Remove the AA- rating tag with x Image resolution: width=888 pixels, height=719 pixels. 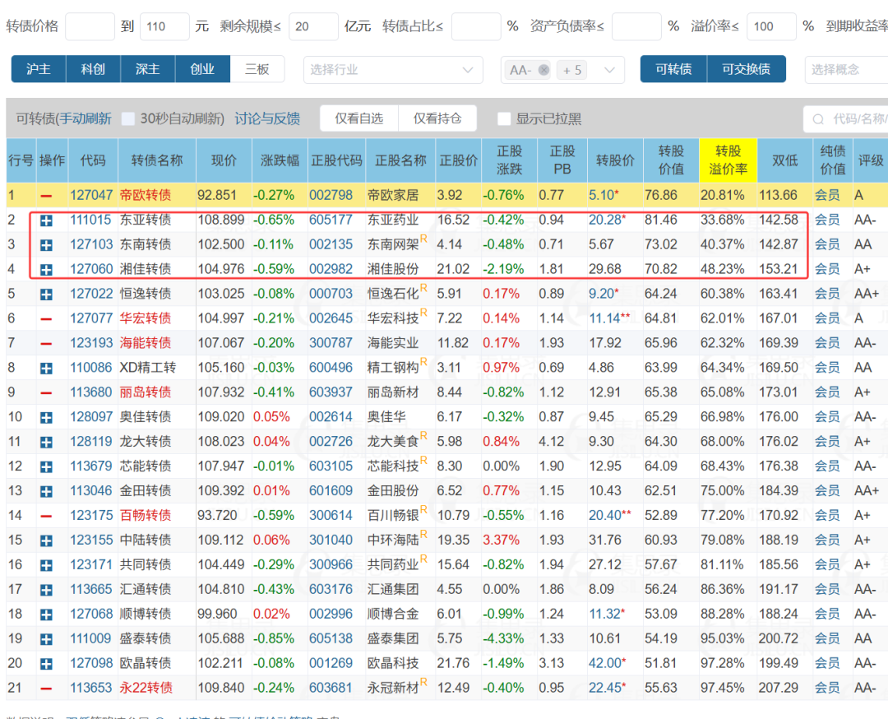(543, 70)
